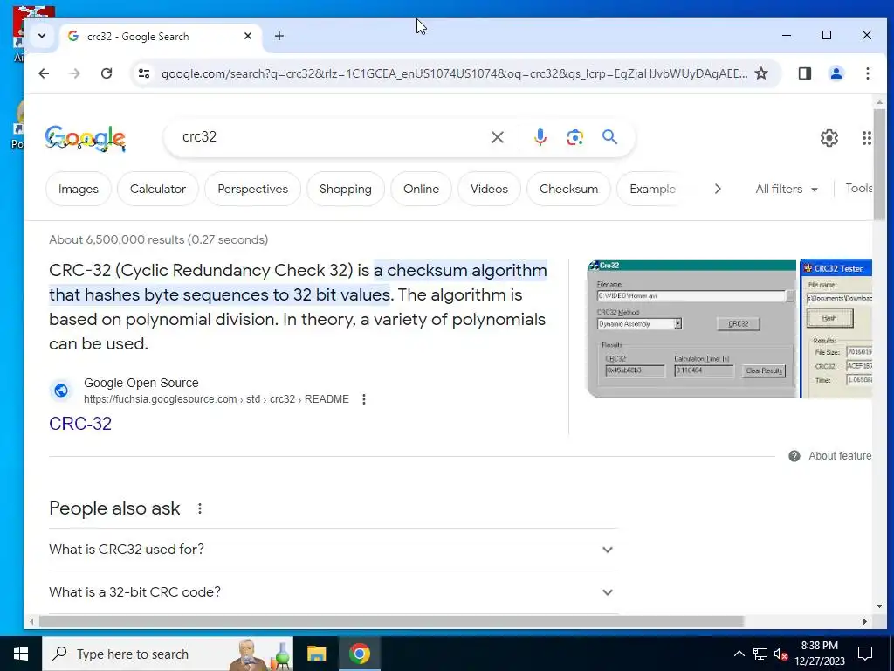Select the Example filter chip
894x671 pixels.
[x=652, y=189]
